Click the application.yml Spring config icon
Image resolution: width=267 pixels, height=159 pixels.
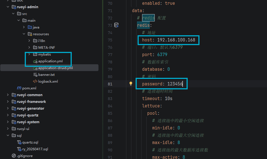(35, 61)
